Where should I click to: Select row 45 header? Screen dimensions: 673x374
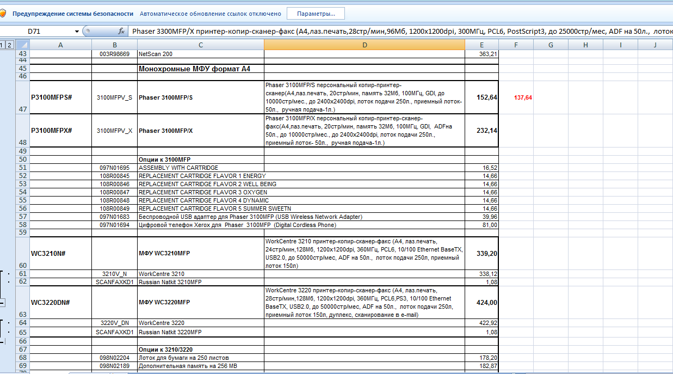(x=22, y=69)
